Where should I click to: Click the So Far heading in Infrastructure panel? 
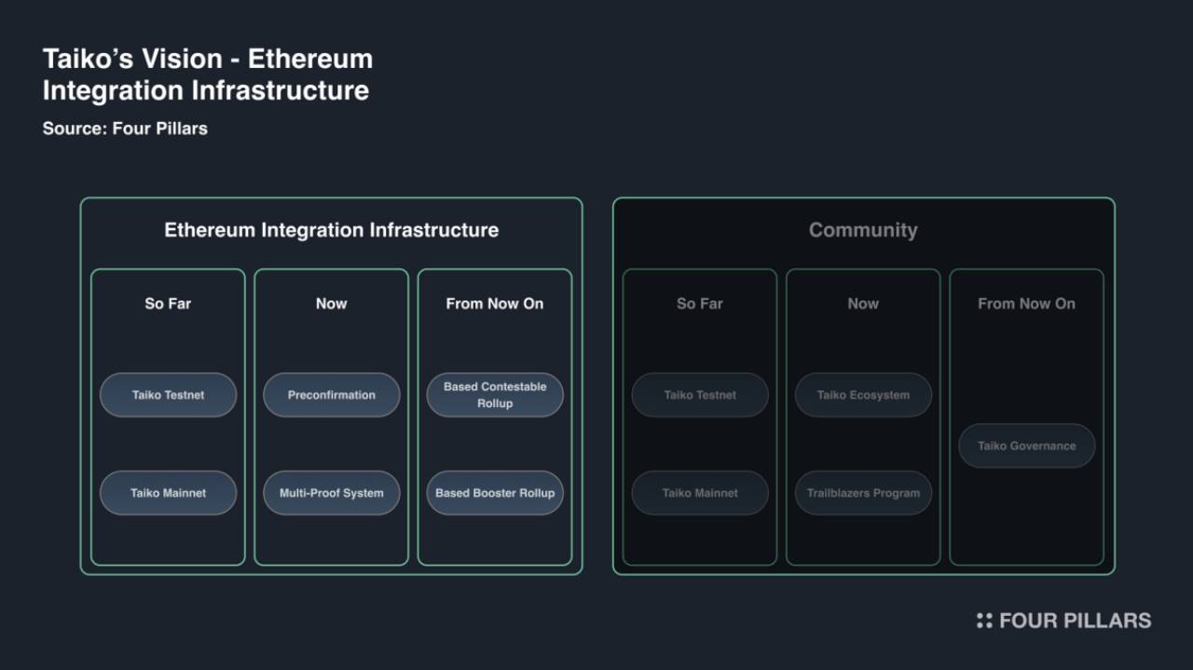click(x=168, y=304)
